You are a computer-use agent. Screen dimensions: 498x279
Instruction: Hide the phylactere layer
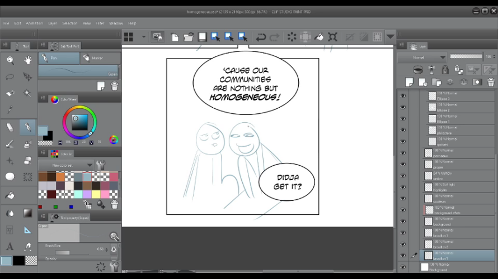pos(403,130)
